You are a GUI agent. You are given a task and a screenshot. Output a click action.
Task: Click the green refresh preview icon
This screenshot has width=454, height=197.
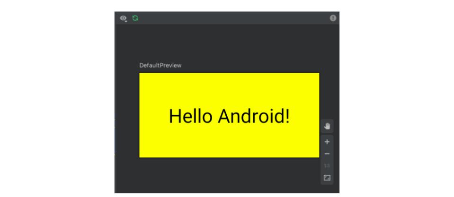click(x=135, y=18)
